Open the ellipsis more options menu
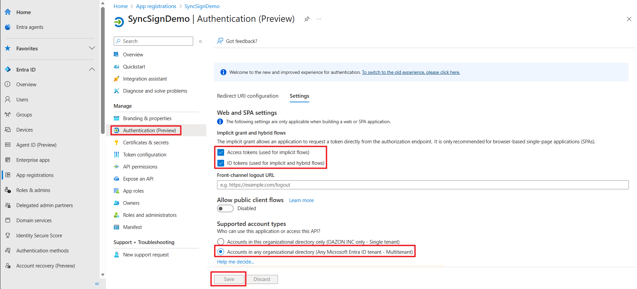637x289 pixels. pyautogui.click(x=319, y=19)
